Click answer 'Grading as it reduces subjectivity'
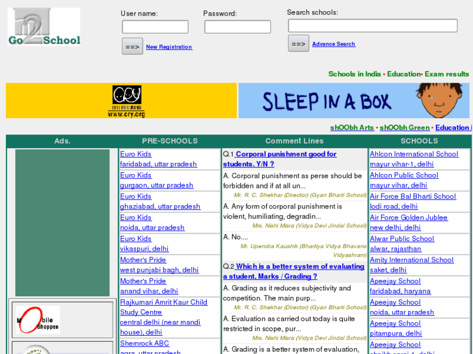Image resolution: width=473 pixels, height=354 pixels. (287, 293)
